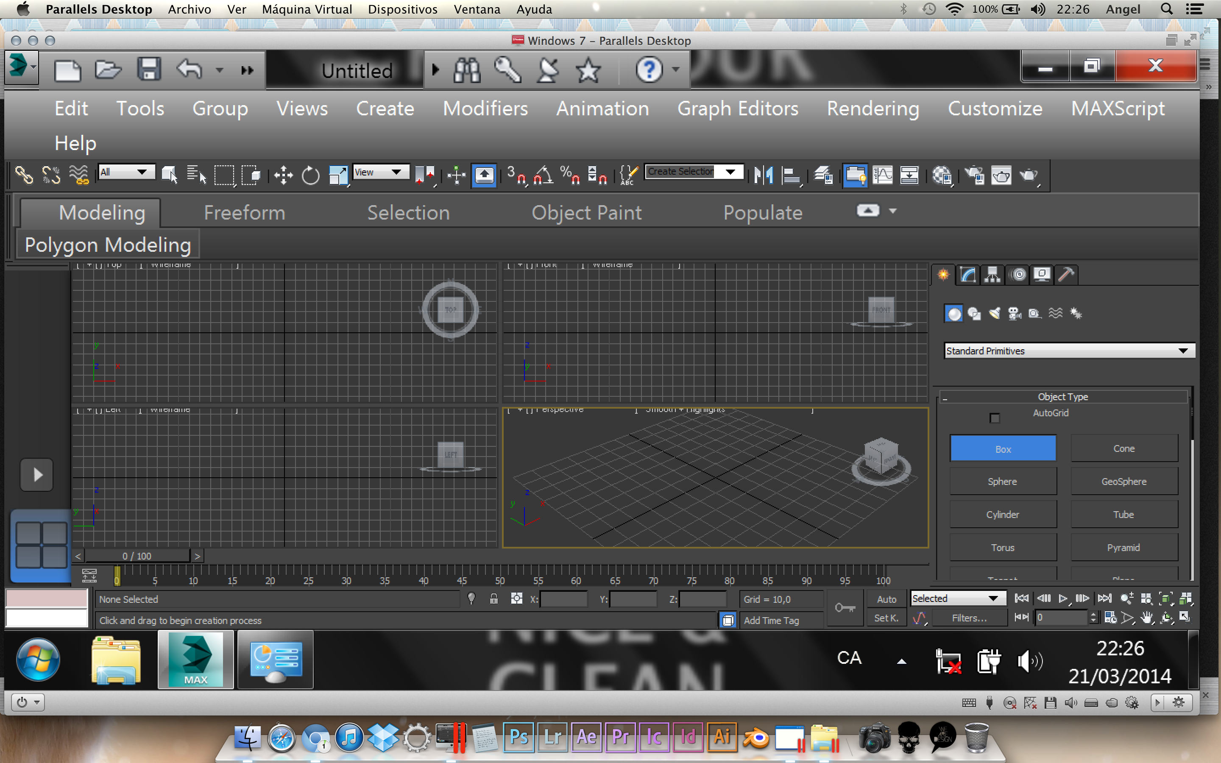Click the Sphere primitive button
The height and width of the screenshot is (763, 1221).
(1002, 482)
